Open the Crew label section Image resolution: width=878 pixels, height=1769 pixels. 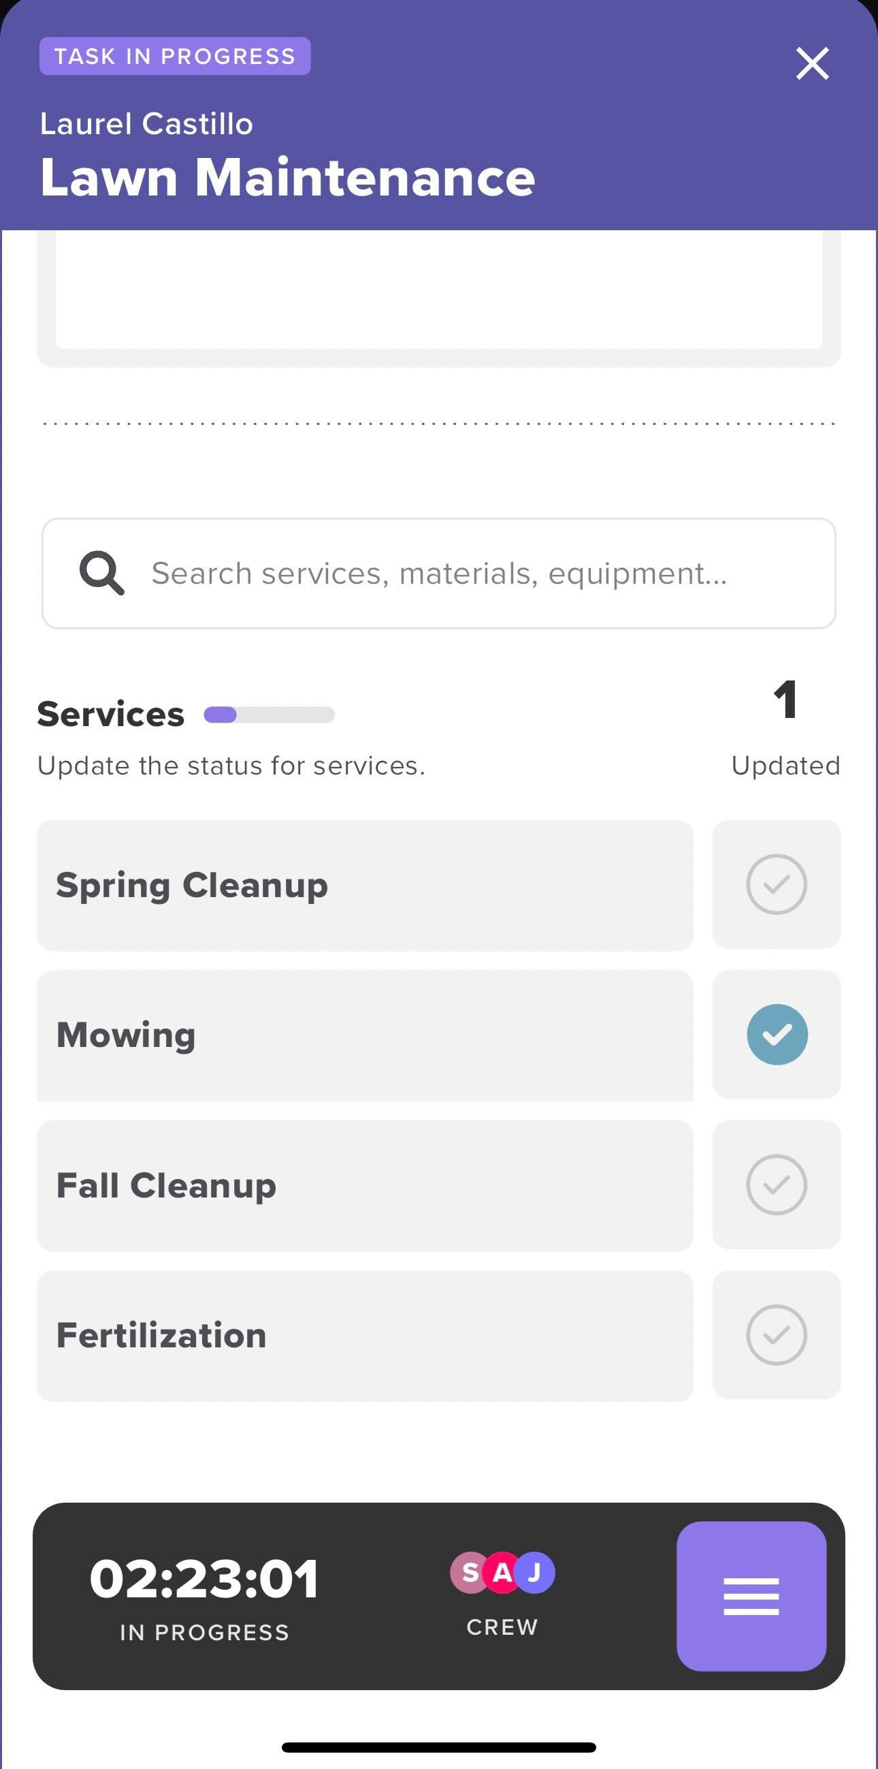[x=502, y=1627]
